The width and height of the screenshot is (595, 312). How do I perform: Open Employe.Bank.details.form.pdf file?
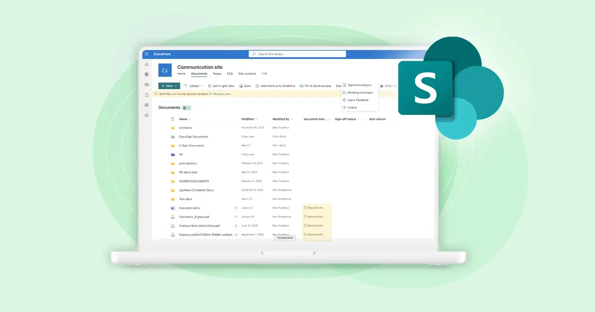pyautogui.click(x=199, y=226)
